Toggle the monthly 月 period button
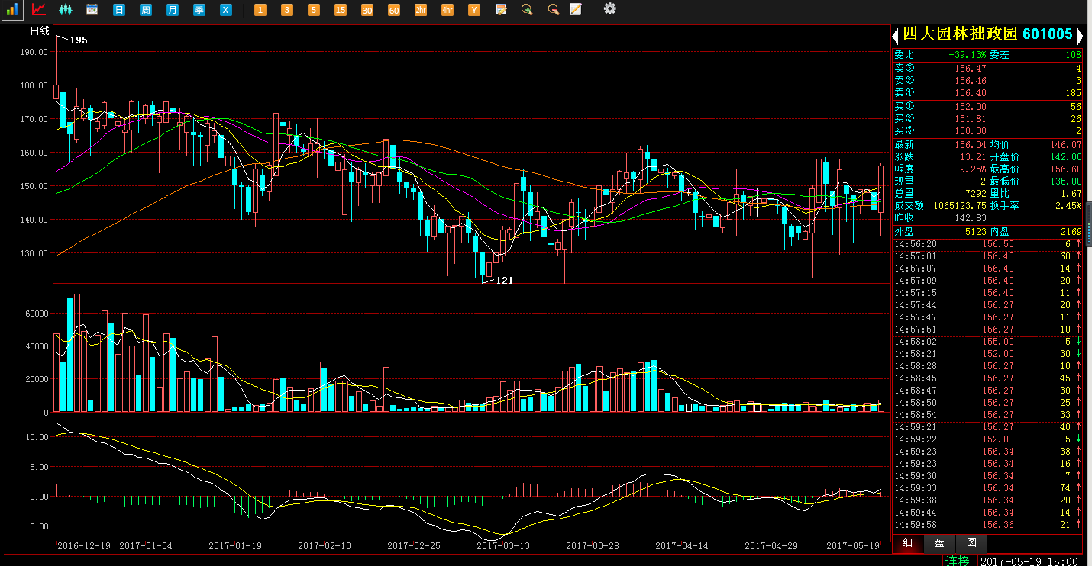Viewport: 1092px width, 566px height. 173,10
